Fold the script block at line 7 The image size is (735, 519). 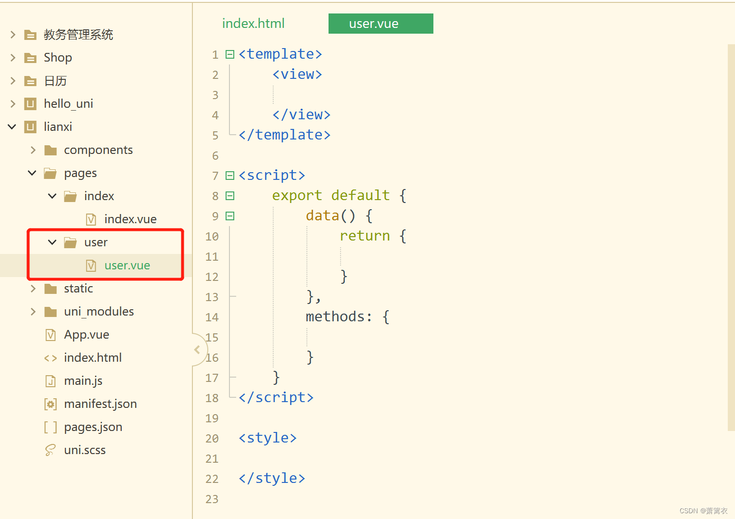[x=230, y=176]
